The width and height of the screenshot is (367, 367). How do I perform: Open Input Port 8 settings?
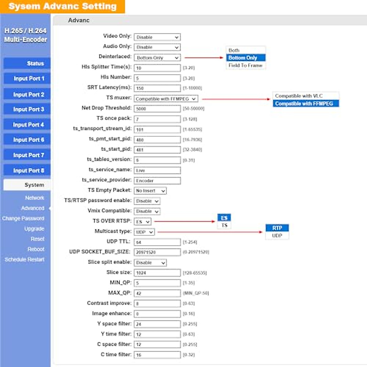coord(27,170)
